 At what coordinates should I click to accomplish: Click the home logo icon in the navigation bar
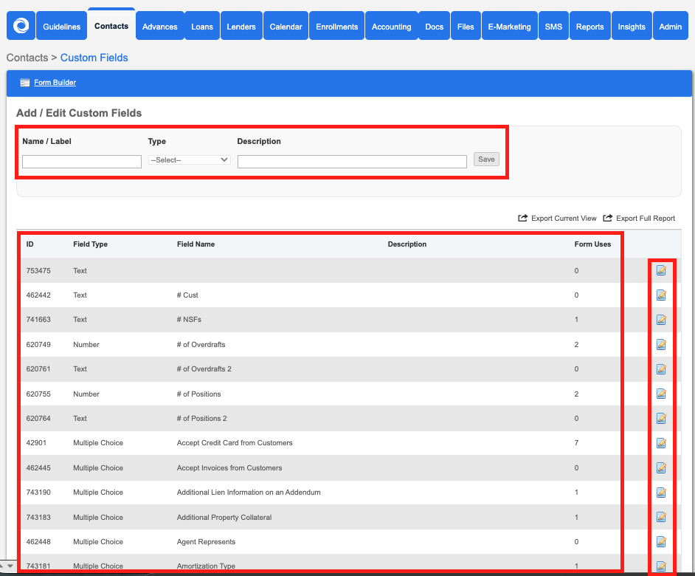(21, 26)
